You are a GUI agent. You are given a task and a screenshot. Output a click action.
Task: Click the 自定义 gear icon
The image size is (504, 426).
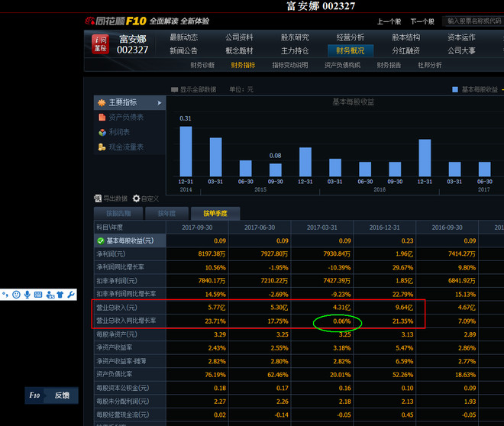pyautogui.click(x=136, y=198)
